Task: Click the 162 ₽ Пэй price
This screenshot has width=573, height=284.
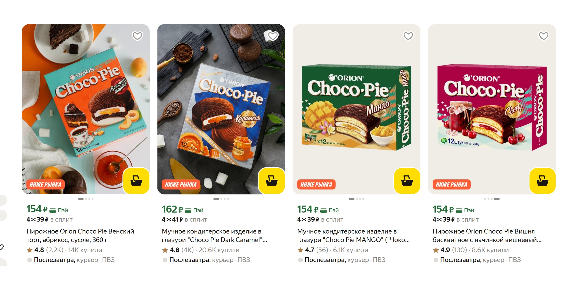Action: (182, 209)
